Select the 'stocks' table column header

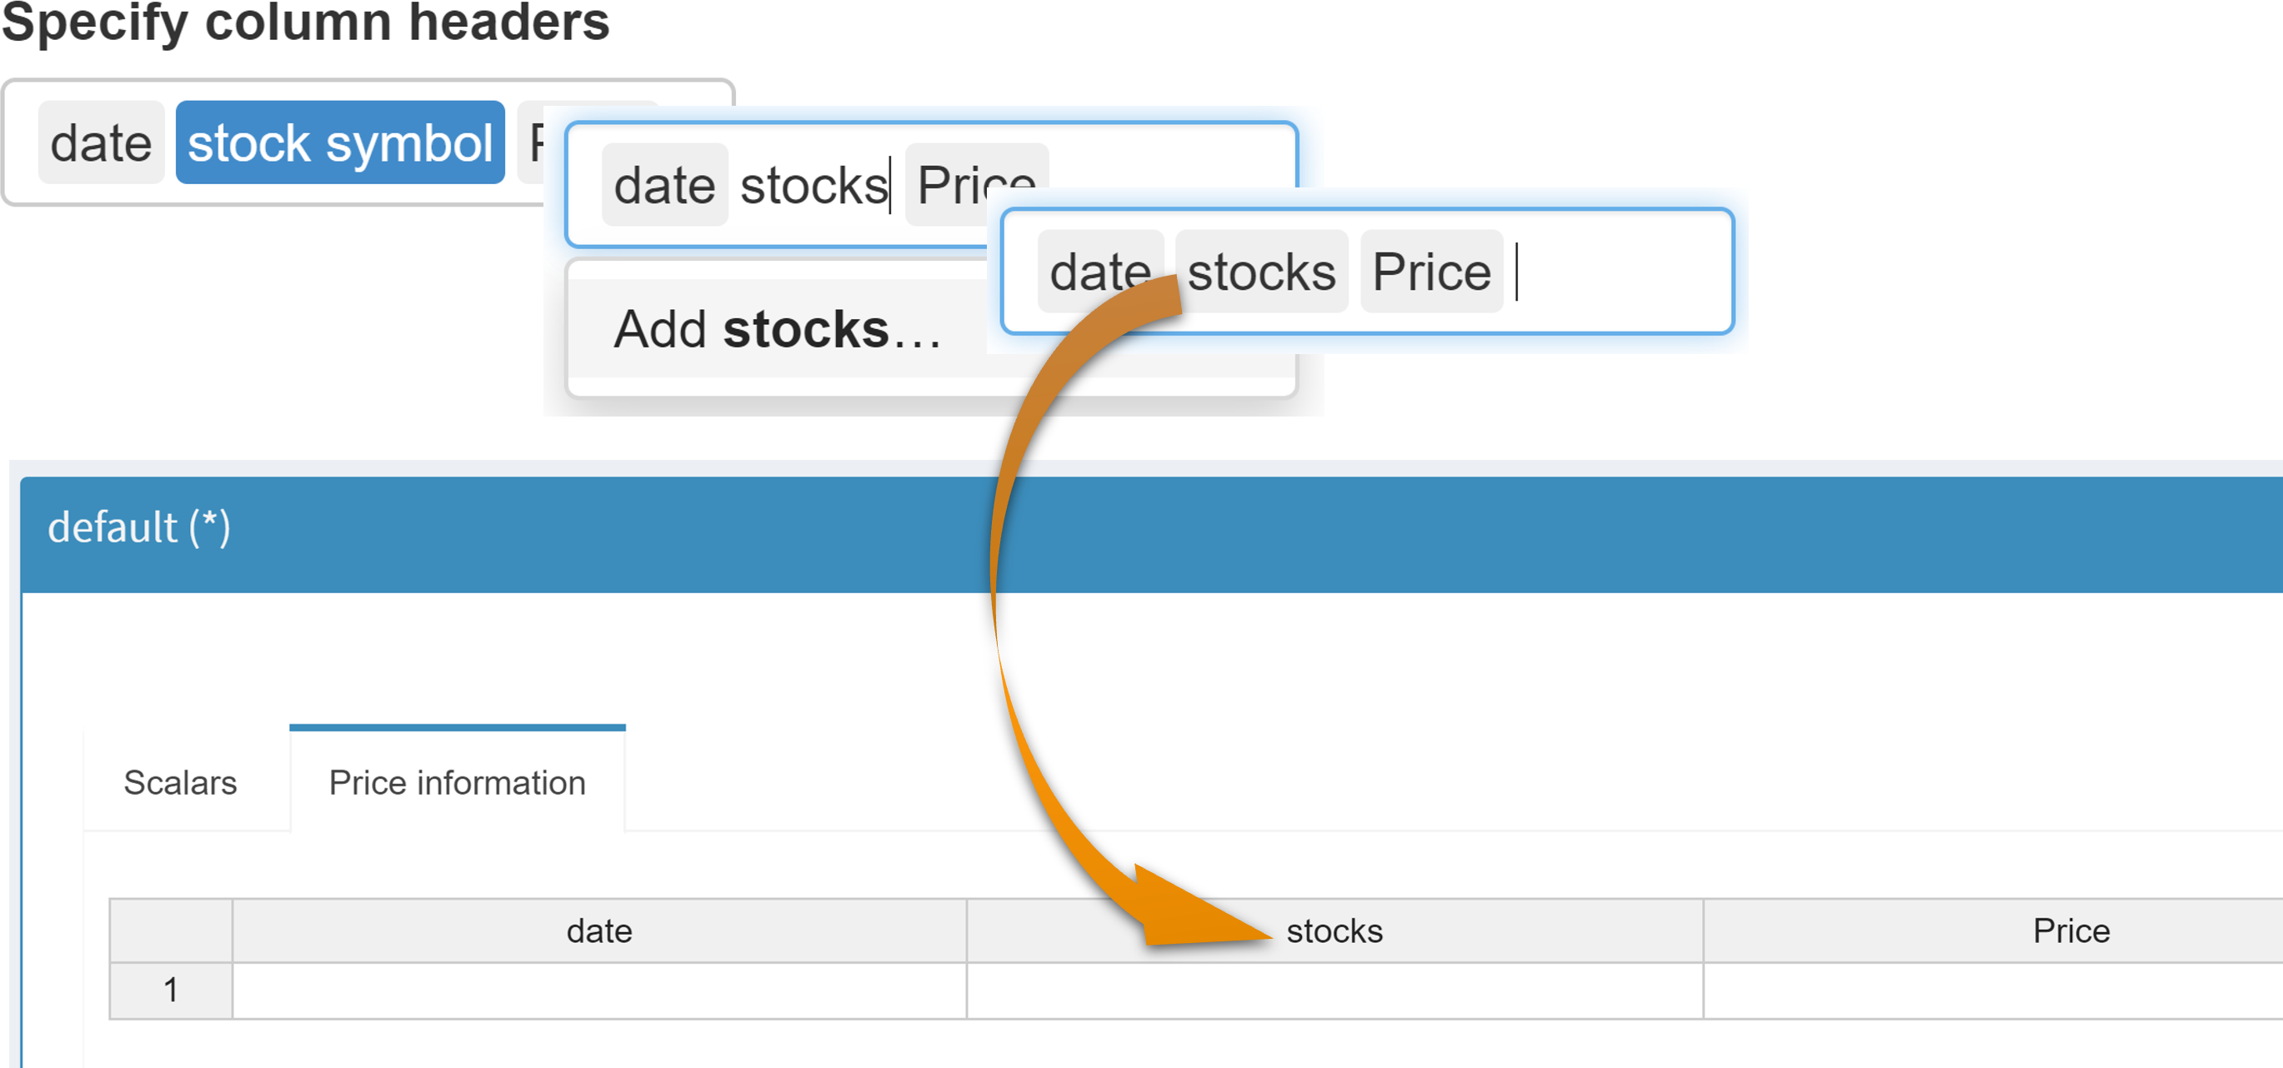click(x=1334, y=931)
